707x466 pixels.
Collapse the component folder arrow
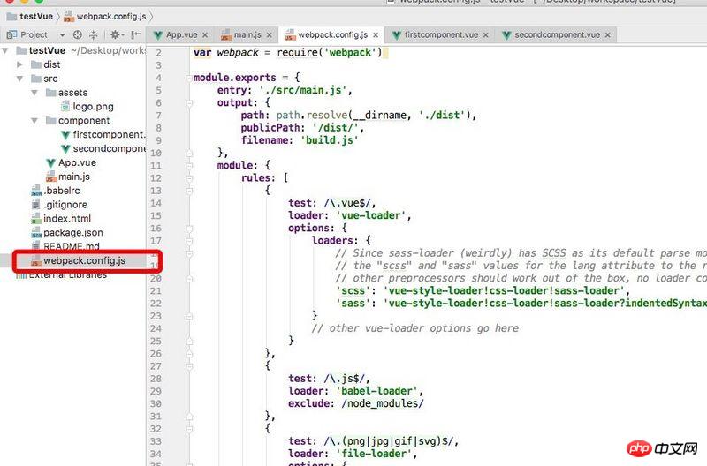(34, 121)
